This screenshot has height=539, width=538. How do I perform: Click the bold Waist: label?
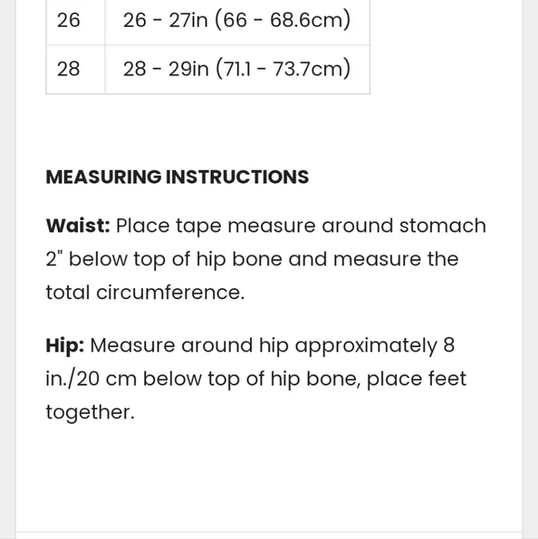click(x=78, y=226)
